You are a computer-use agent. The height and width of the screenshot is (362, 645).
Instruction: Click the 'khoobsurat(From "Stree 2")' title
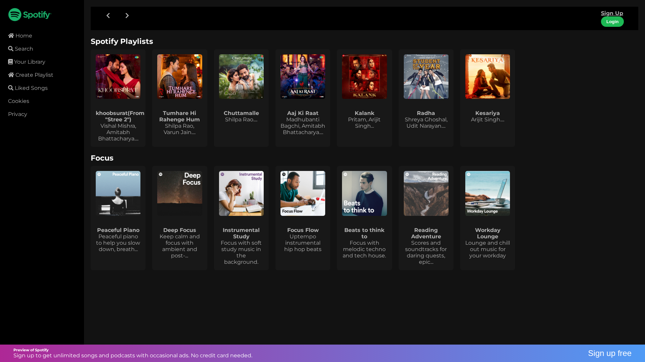(120, 116)
